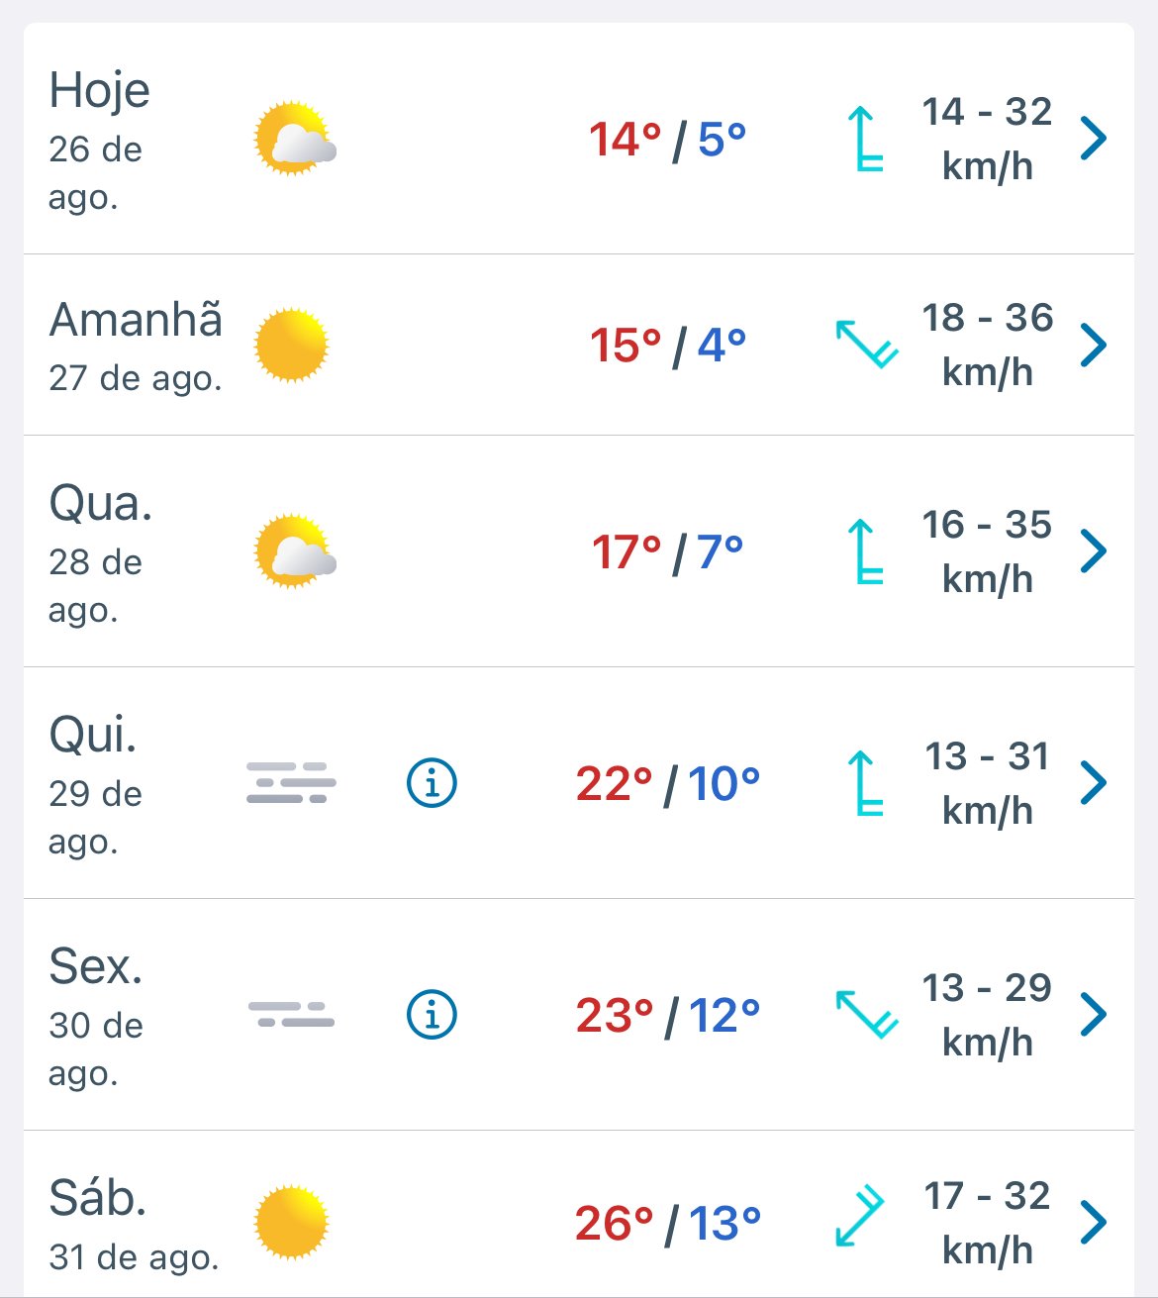The image size is (1158, 1298).
Task: Click sunny icon for Amanhã forecast
Action: click(x=291, y=345)
